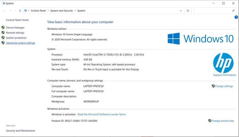Click the shield icon beside Device Manager

click(3, 28)
